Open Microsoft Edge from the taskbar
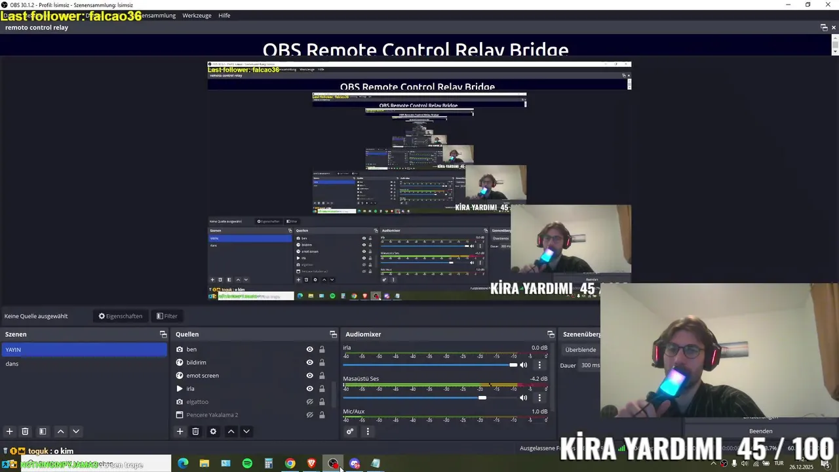 coord(183,463)
